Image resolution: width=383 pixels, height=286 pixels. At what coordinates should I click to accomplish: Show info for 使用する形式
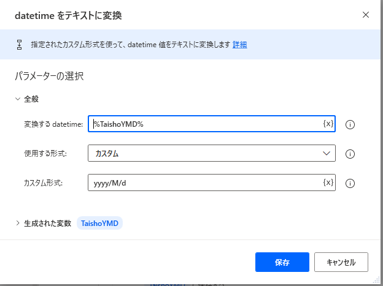pos(351,154)
